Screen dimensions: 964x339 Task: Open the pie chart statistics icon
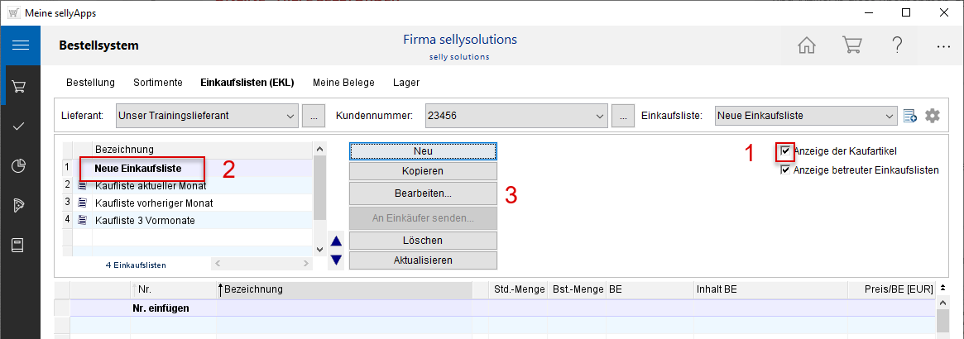(x=20, y=165)
